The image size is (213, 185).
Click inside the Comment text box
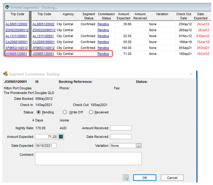[88, 158]
